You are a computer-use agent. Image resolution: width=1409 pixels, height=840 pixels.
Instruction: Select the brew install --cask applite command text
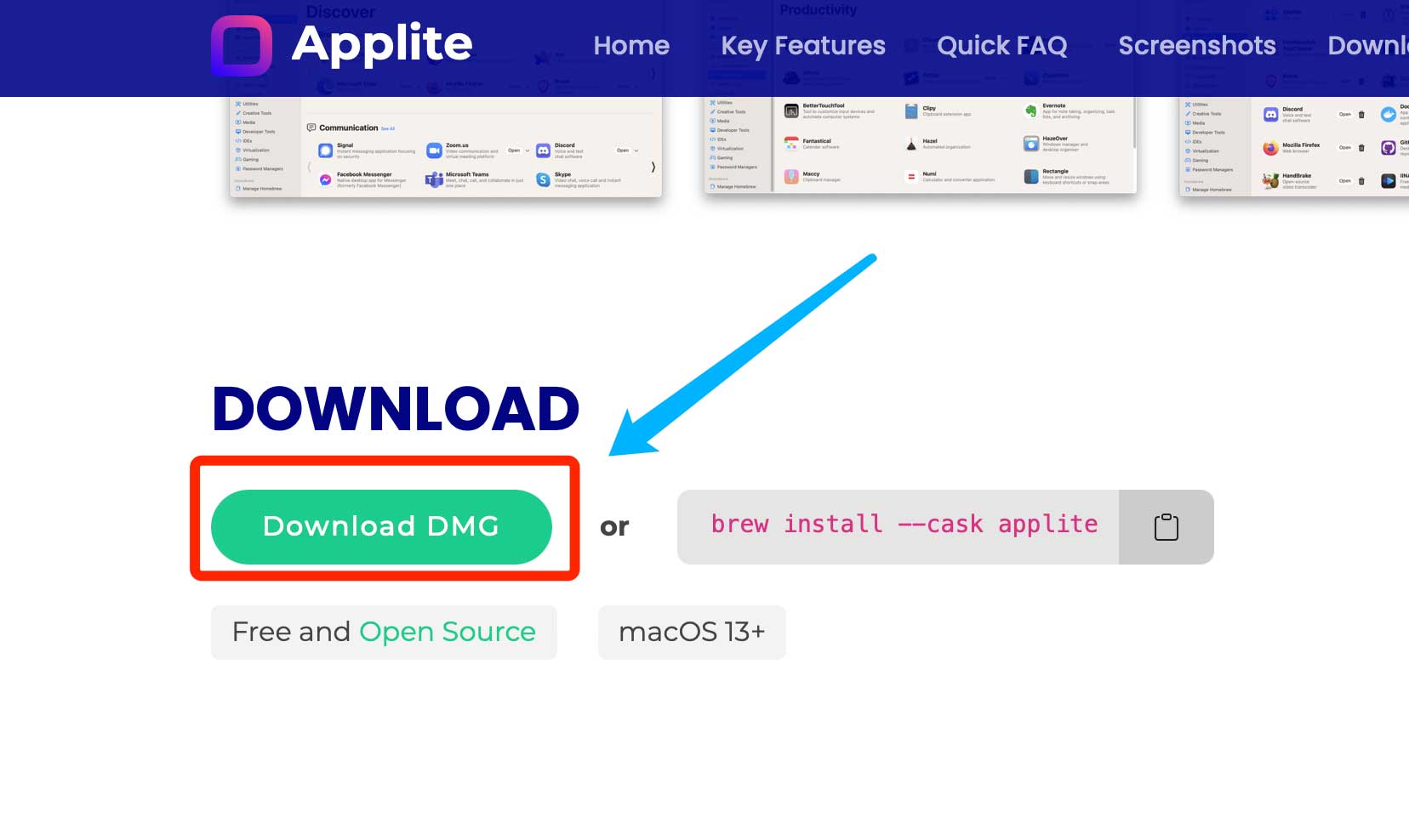(x=904, y=525)
